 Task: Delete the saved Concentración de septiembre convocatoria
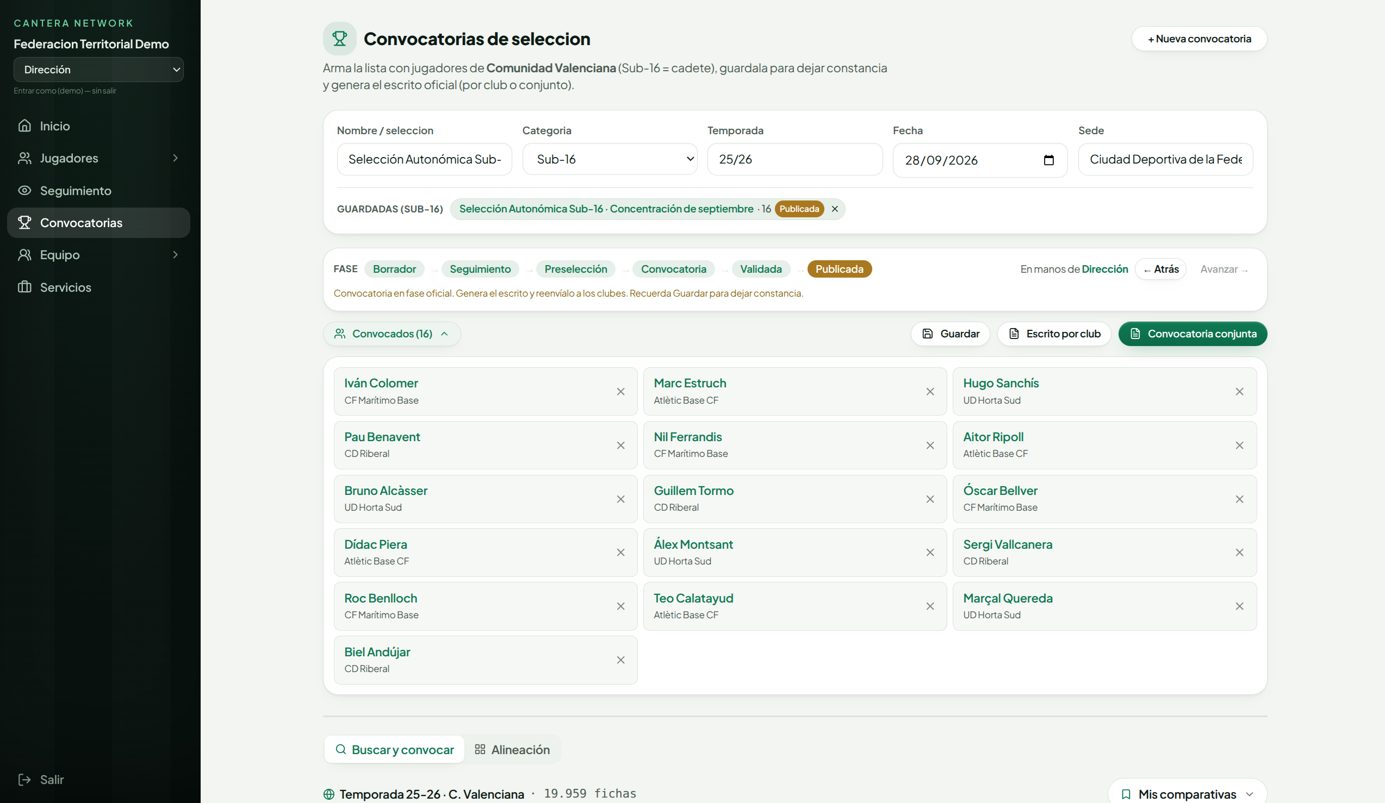(x=835, y=209)
